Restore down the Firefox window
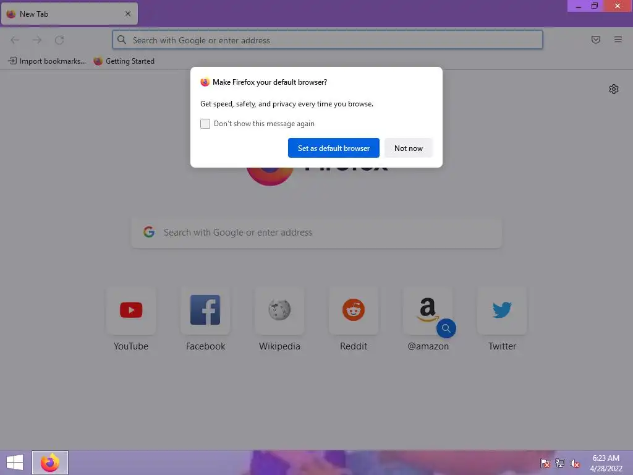 595,6
